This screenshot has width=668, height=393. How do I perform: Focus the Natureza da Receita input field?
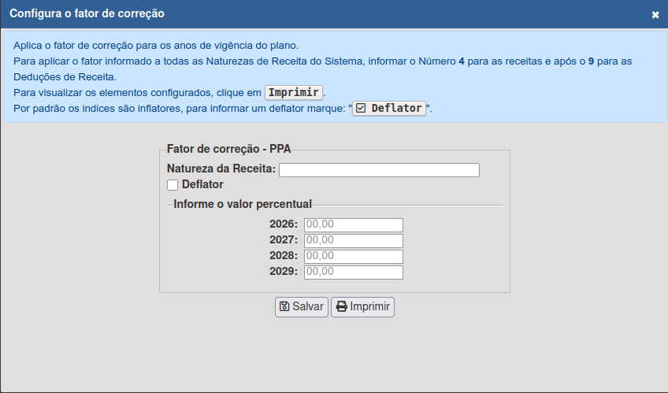[x=379, y=170]
